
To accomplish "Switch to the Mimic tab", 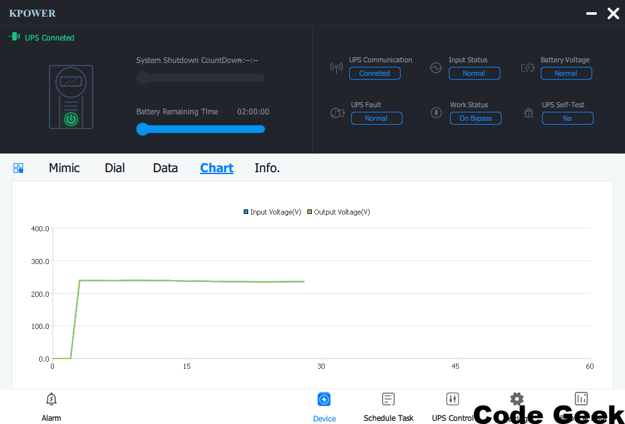I will 64,168.
